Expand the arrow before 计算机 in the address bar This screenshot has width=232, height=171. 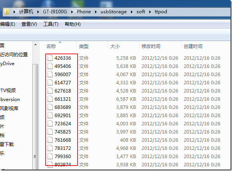point(14,12)
